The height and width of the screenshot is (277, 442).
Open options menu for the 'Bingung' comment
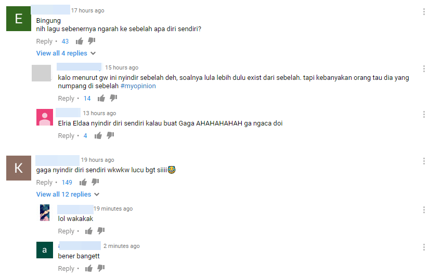(424, 11)
